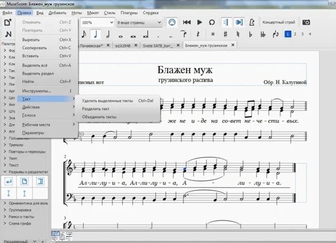The width and height of the screenshot is (336, 243).
Task: Open the Ноты menu
Action: (77, 13)
